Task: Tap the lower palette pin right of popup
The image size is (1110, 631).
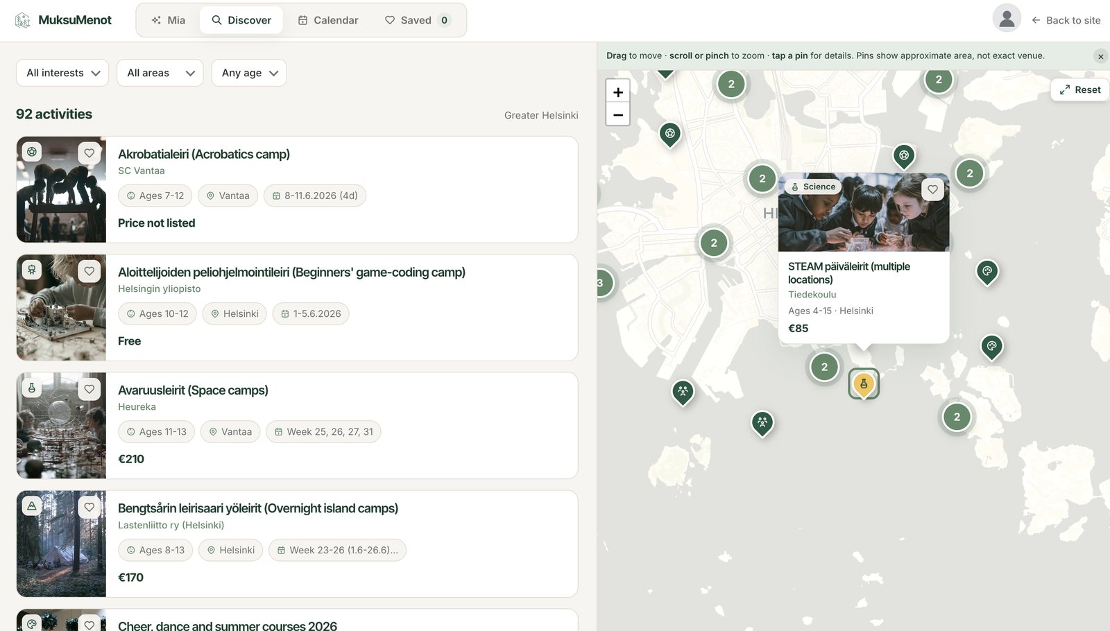Action: 992,346
